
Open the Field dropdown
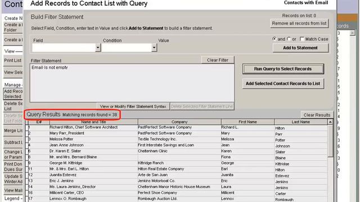pyautogui.click(x=98, y=48)
